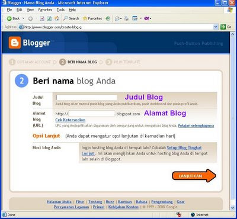Viewport: 237px width, 219px height.
Task: Refresh the page using the Refresh icon
Action: pos(49,18)
